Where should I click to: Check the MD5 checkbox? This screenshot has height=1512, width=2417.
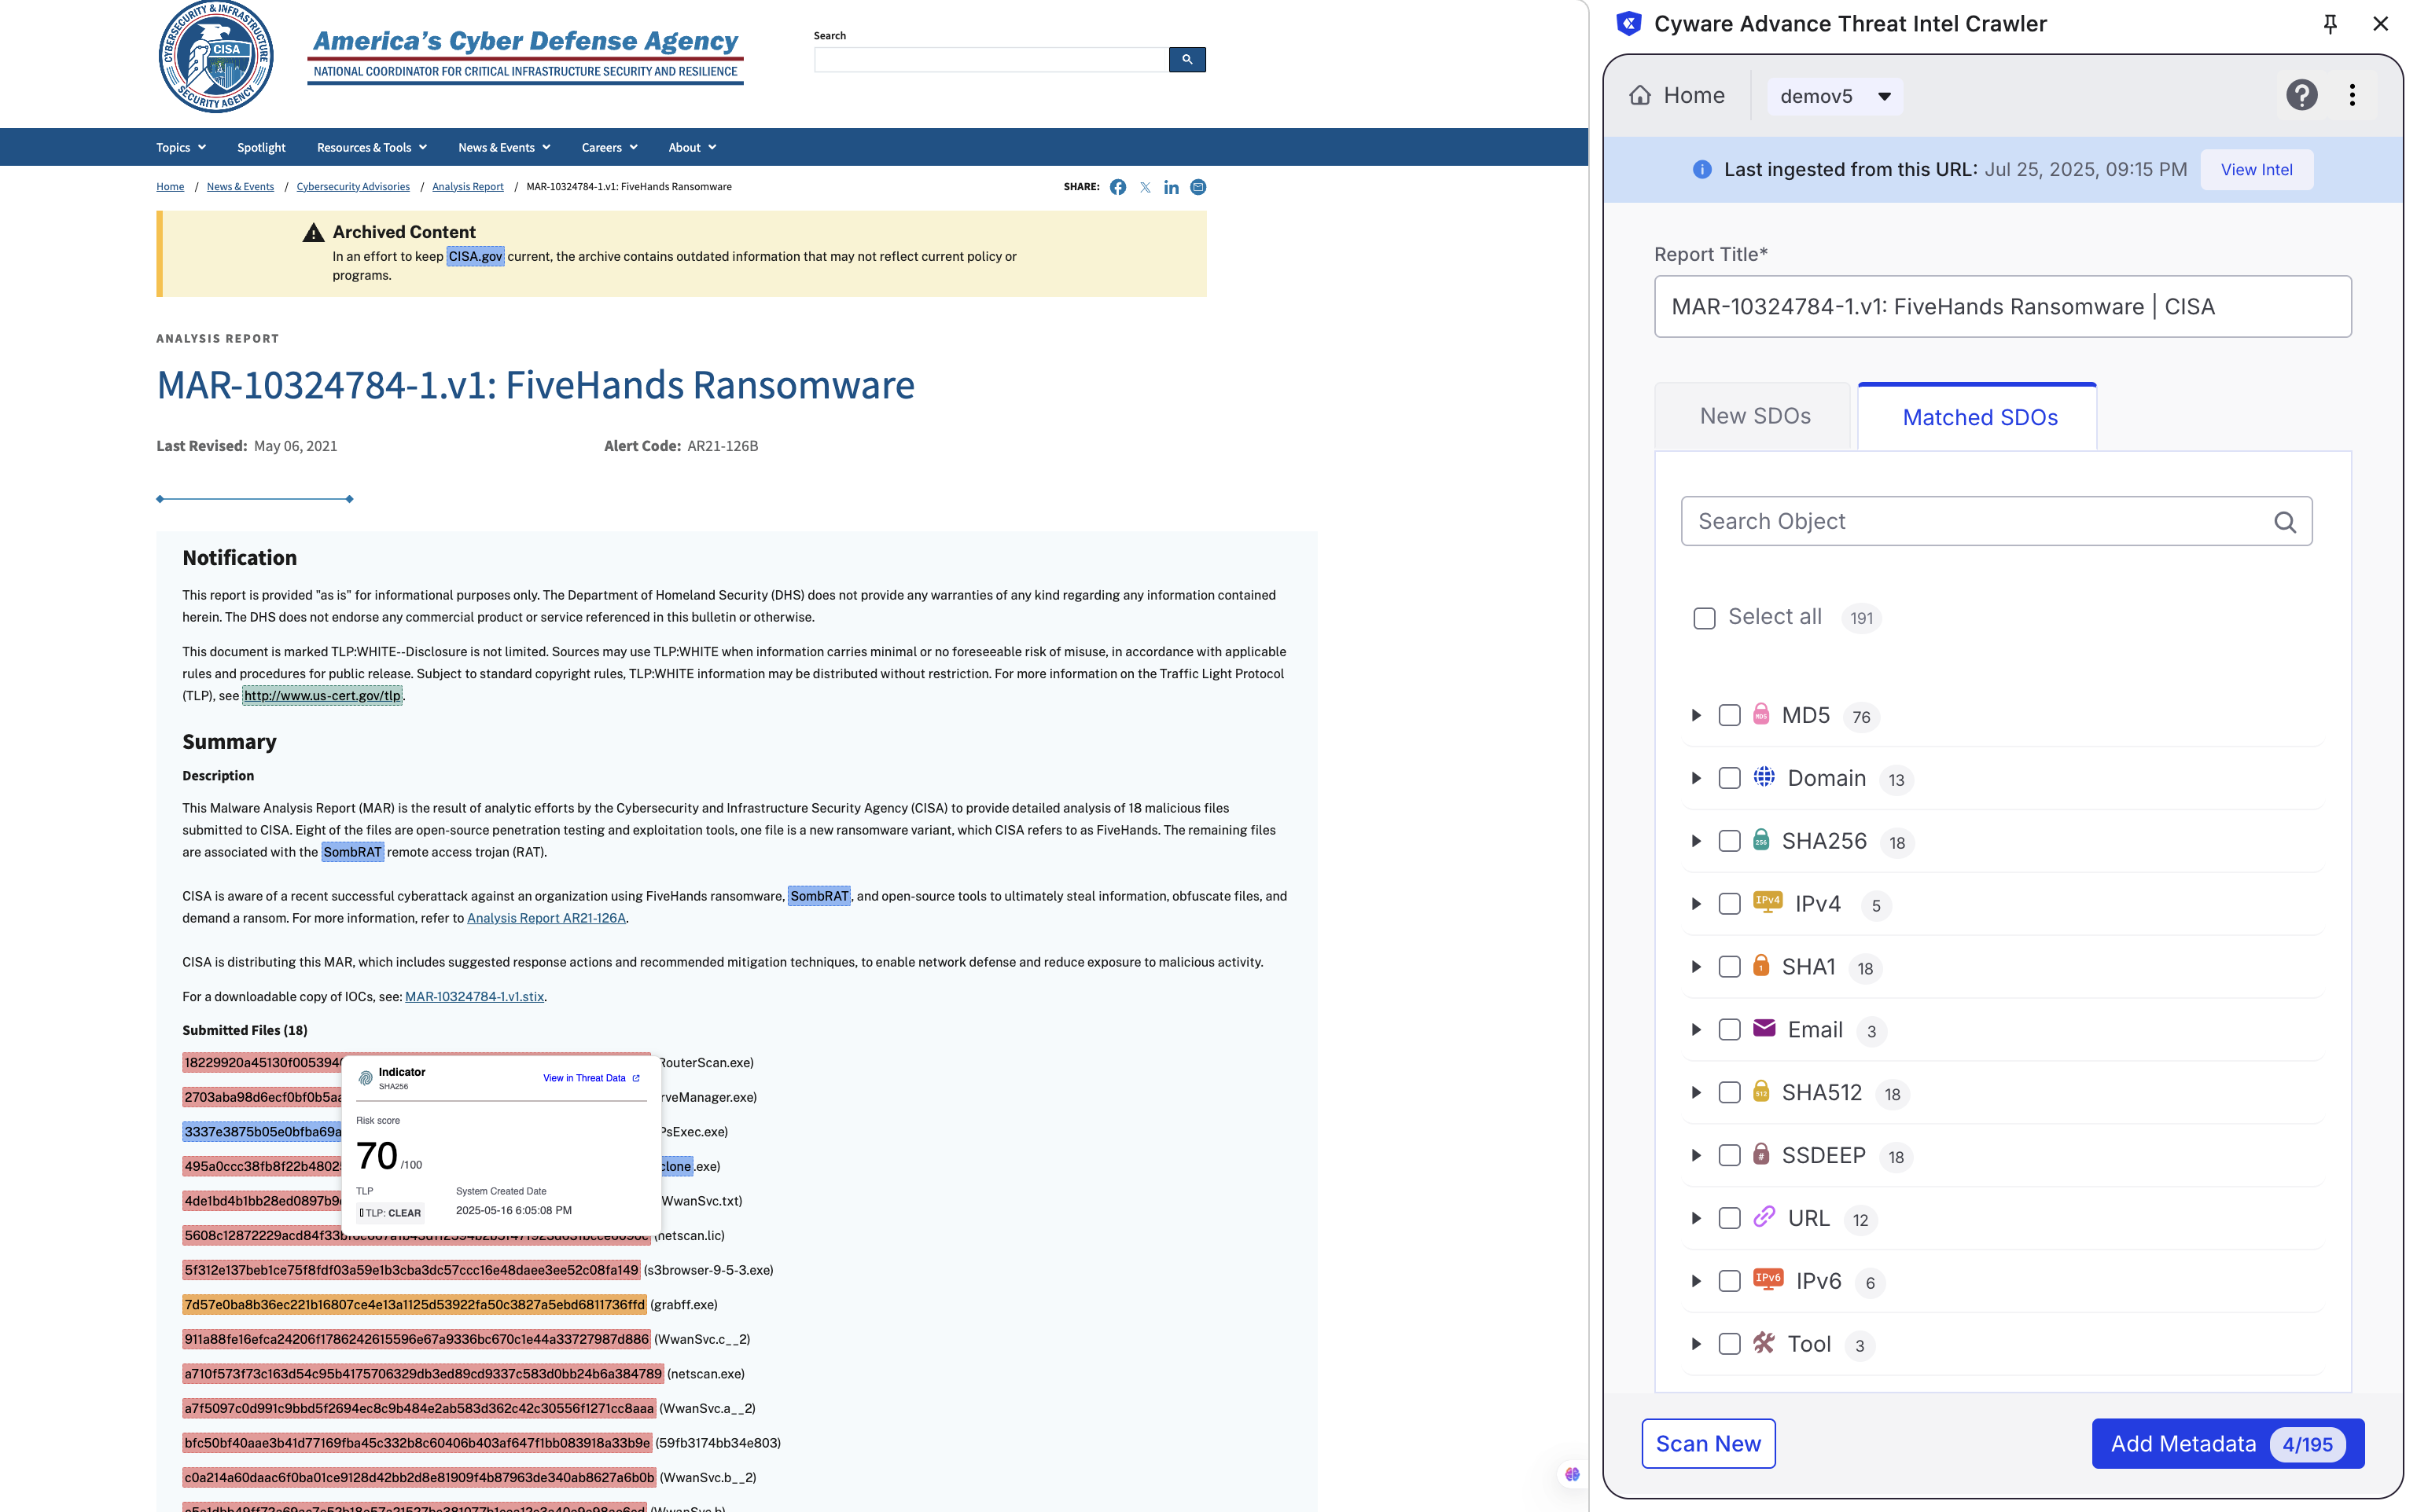[x=1729, y=715]
